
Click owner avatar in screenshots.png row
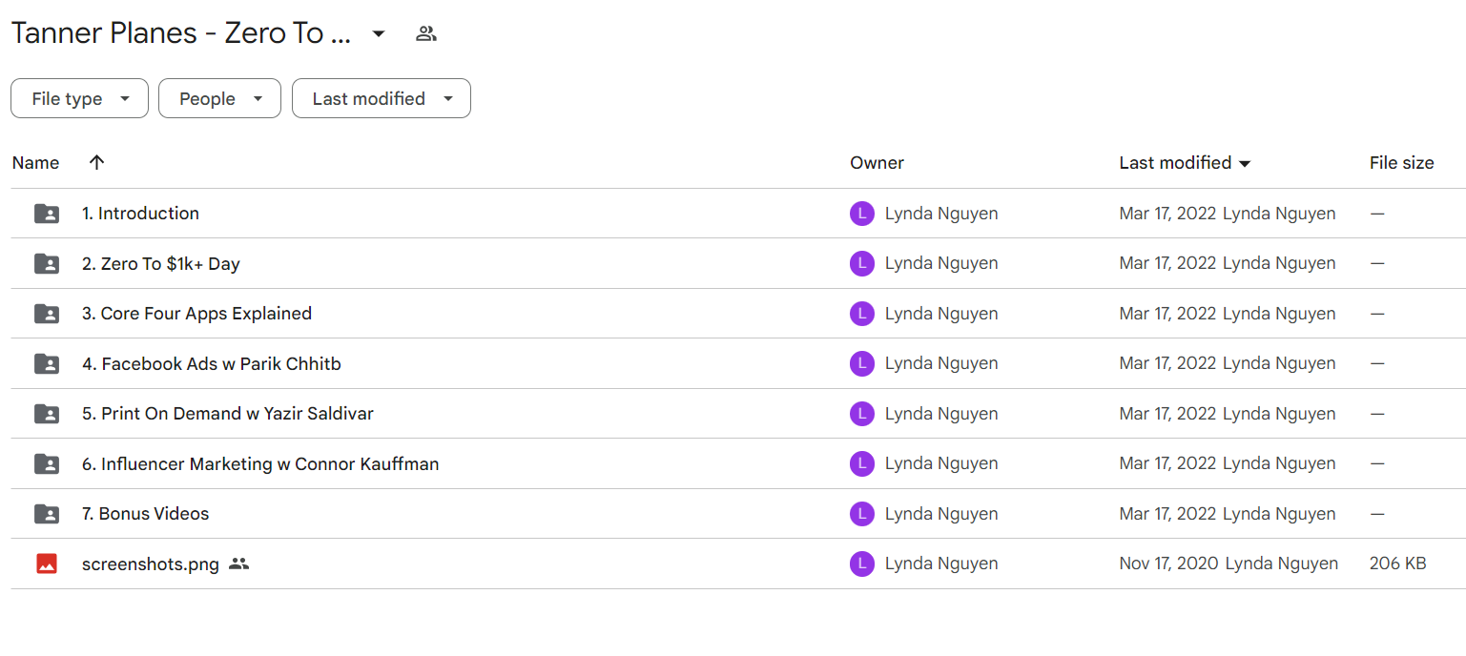point(862,564)
